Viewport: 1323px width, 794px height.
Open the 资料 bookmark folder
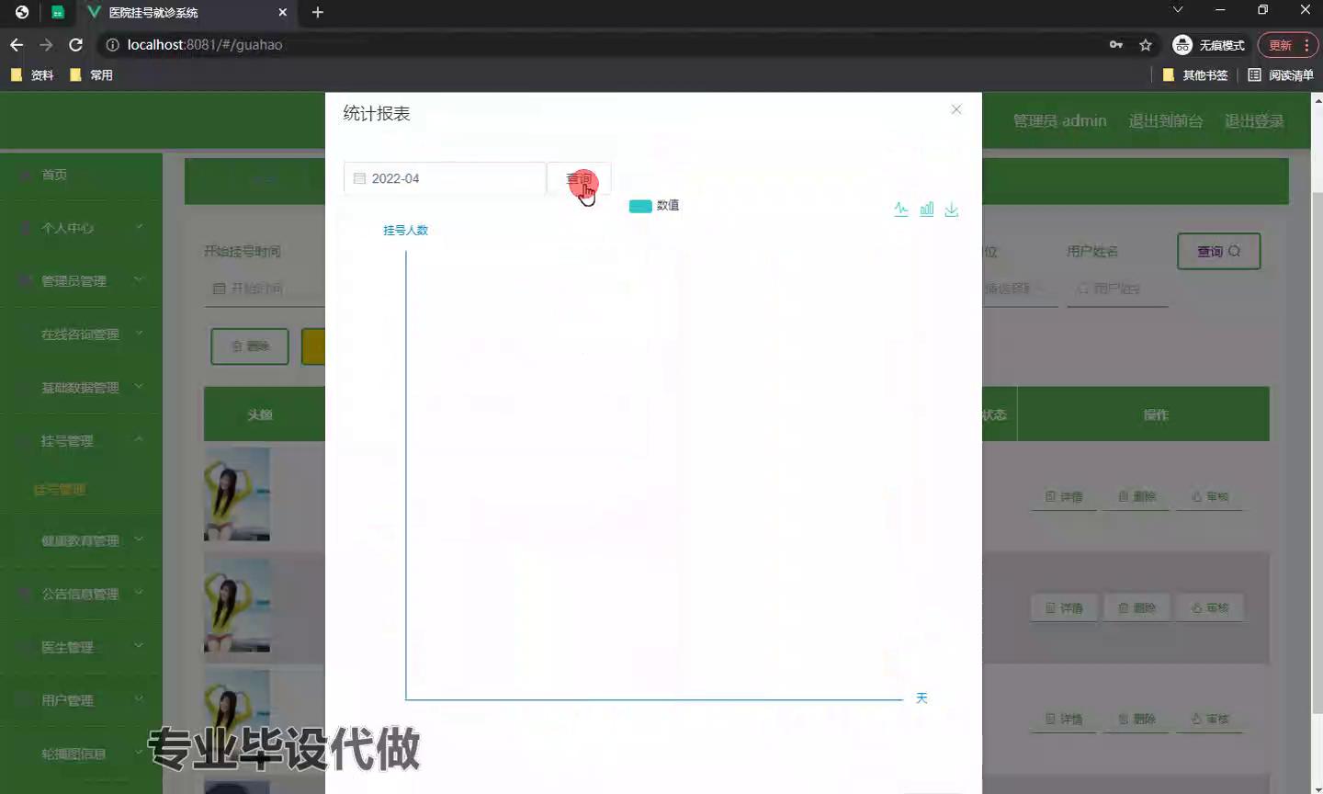(x=32, y=75)
